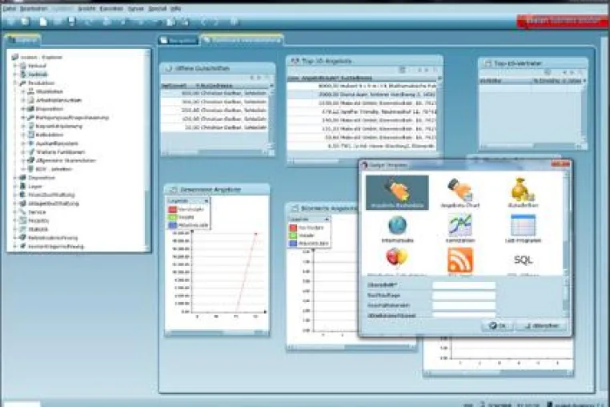Expand the Technik tree node

coord(15,75)
